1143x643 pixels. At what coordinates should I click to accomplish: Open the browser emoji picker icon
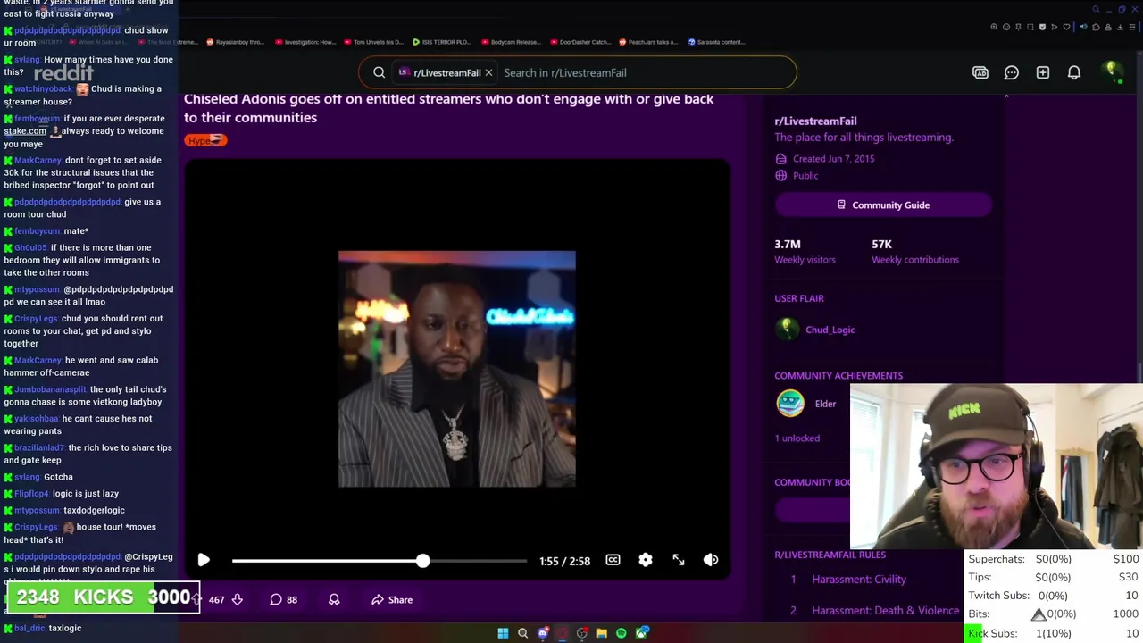click(1006, 27)
